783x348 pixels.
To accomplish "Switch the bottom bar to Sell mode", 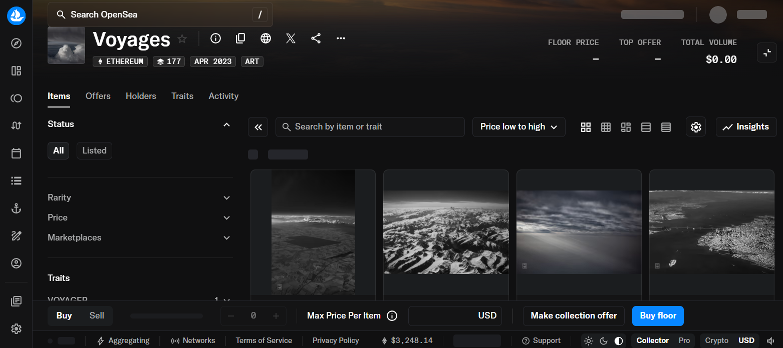I will (97, 315).
